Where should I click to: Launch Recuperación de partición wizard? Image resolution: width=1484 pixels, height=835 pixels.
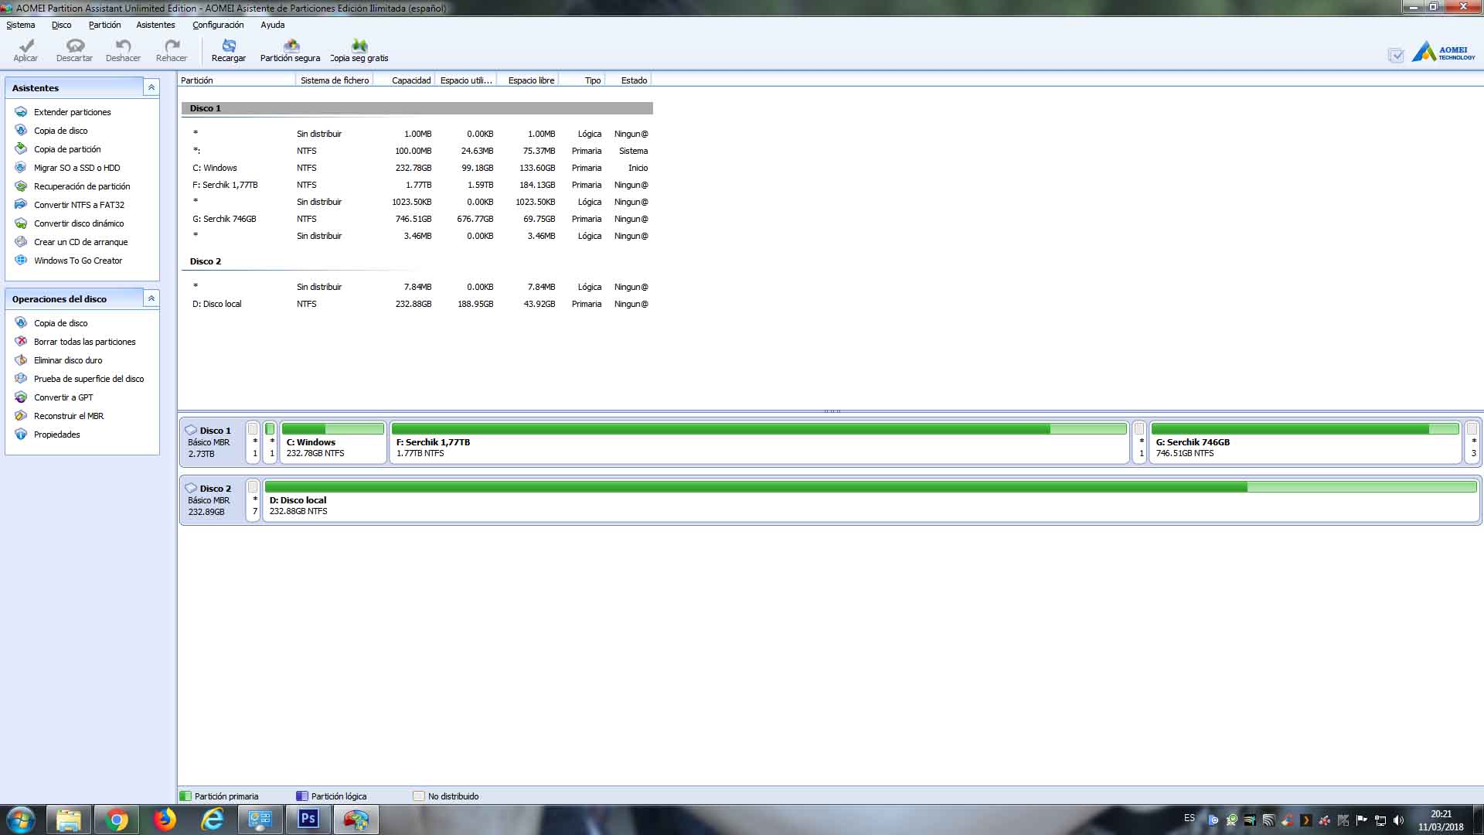pyautogui.click(x=82, y=186)
